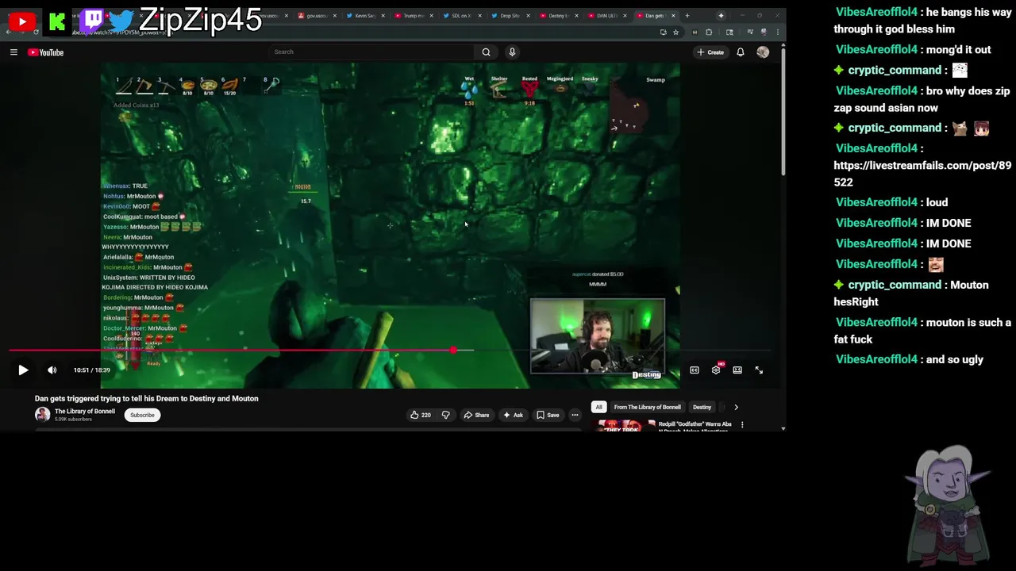Image resolution: width=1016 pixels, height=571 pixels.
Task: Like the video with thumbs up
Action: click(420, 415)
